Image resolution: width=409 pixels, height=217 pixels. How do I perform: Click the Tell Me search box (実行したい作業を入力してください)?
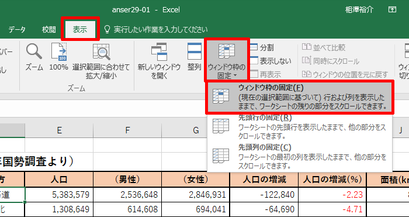point(156,29)
